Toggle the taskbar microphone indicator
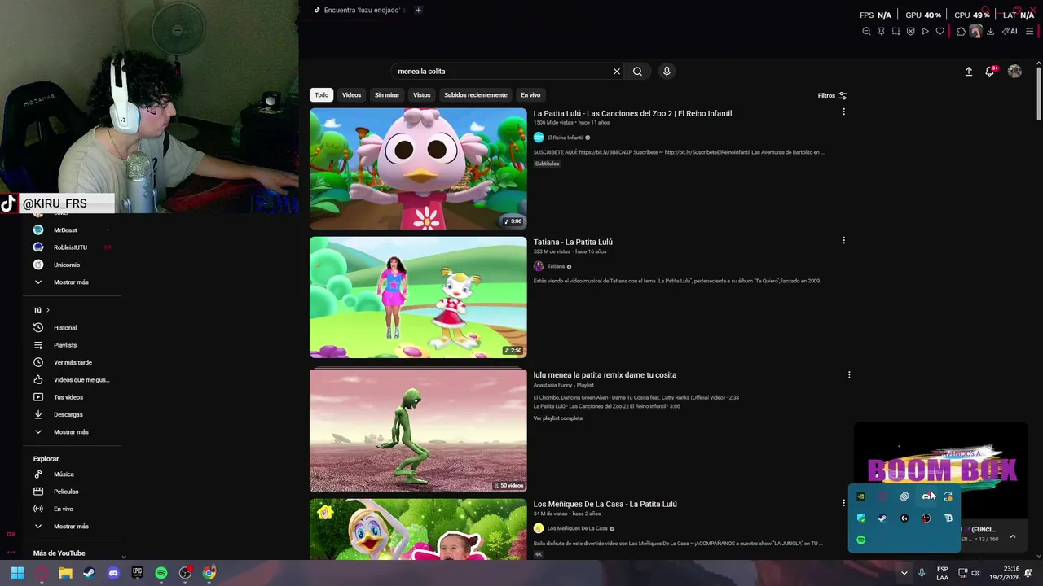Screen dimensions: 1043x586 (x=922, y=573)
